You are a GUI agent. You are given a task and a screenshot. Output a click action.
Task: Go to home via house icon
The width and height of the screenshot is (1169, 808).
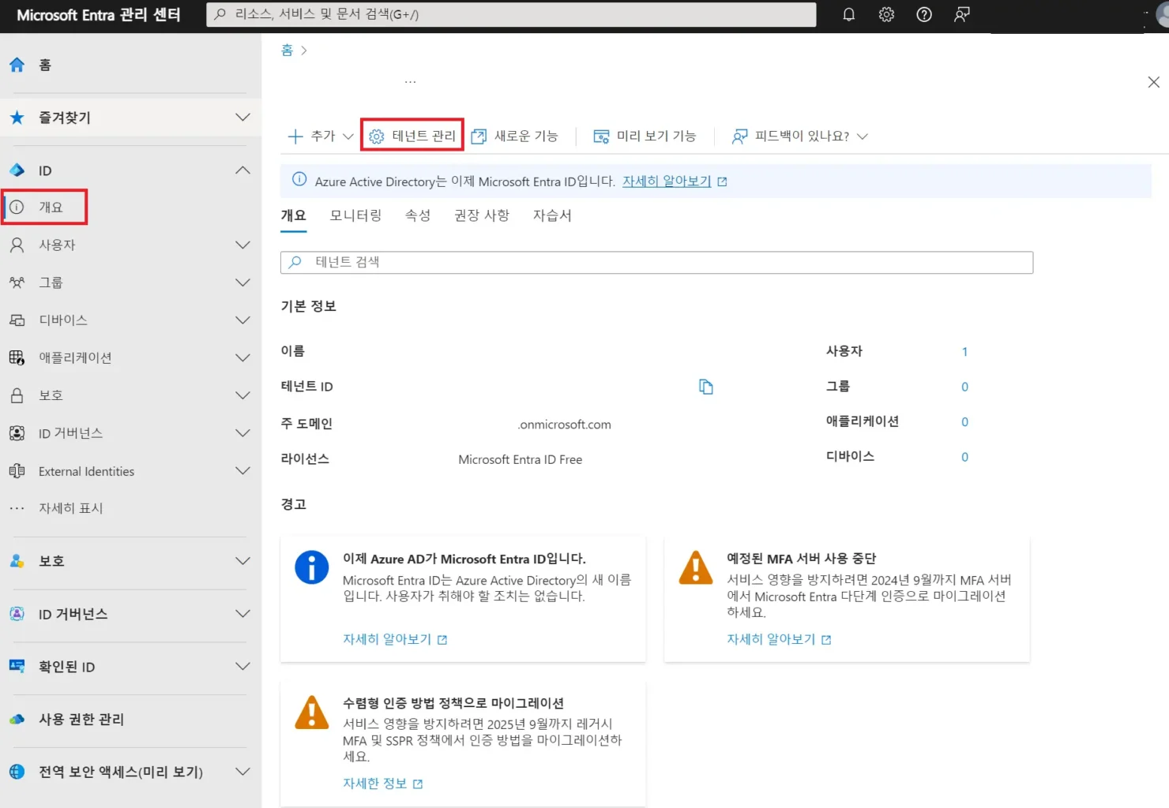point(17,65)
